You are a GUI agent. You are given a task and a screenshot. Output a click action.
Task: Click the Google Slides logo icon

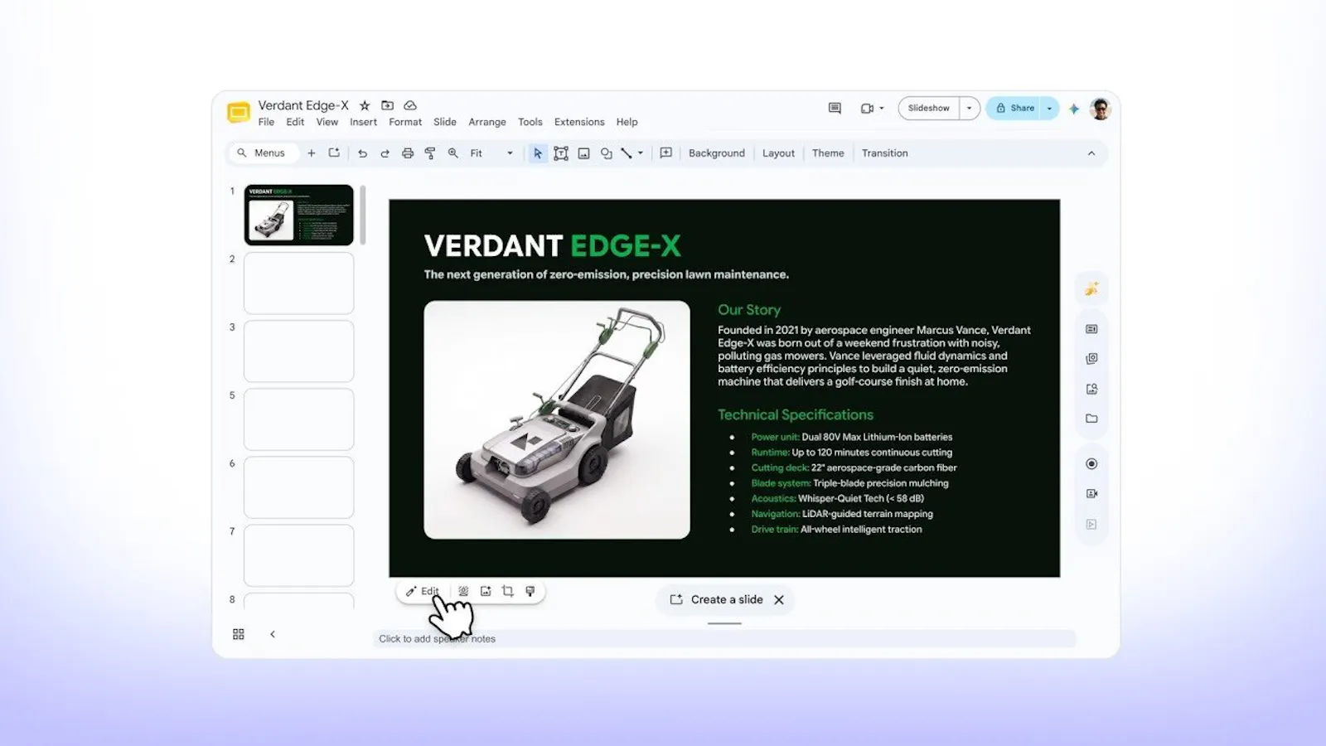pos(239,113)
